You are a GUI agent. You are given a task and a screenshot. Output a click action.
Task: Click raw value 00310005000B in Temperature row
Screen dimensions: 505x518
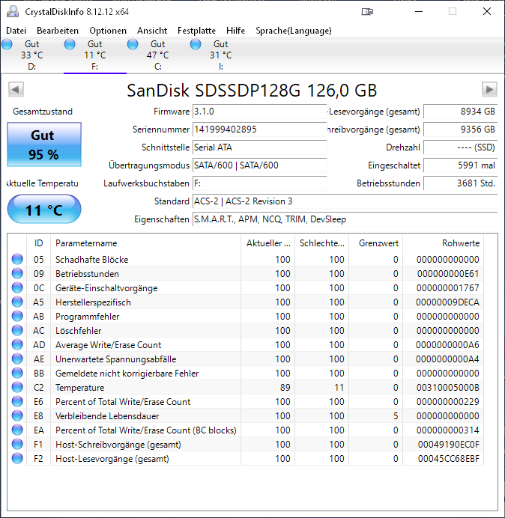tap(447, 387)
